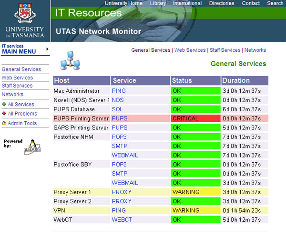Viewport: 286px width, 235px height.
Task: Click the Duration column header
Action: tap(245, 81)
